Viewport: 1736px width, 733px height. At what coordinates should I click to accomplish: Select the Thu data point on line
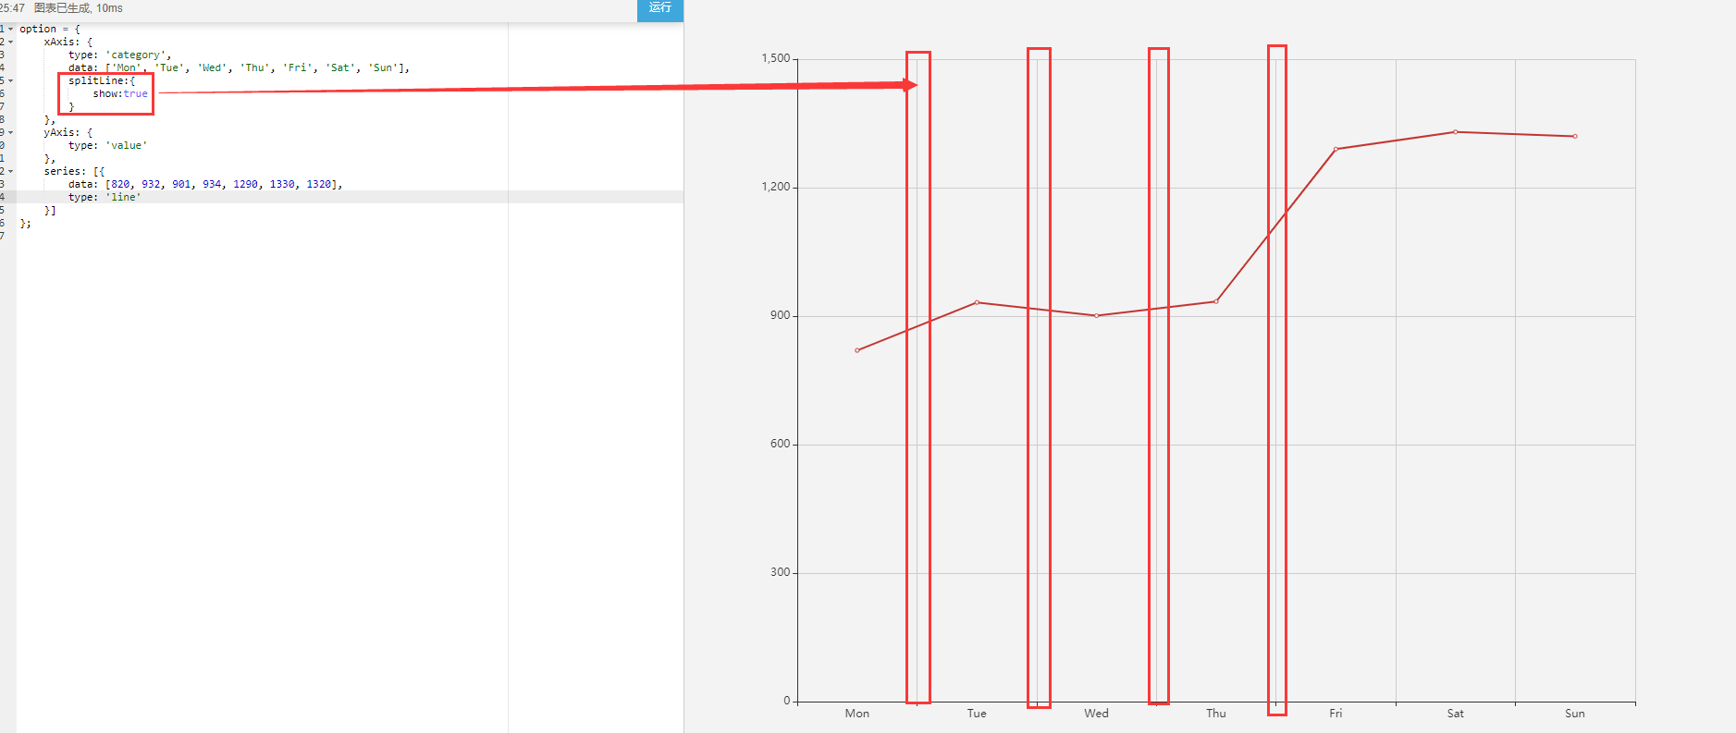point(1216,301)
